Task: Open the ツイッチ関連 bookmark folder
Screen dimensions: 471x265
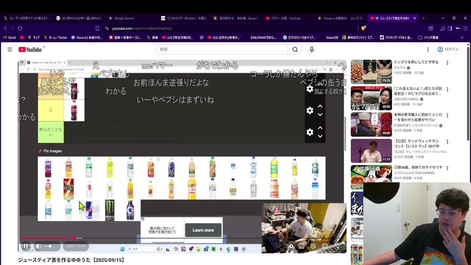Action: tap(428, 38)
